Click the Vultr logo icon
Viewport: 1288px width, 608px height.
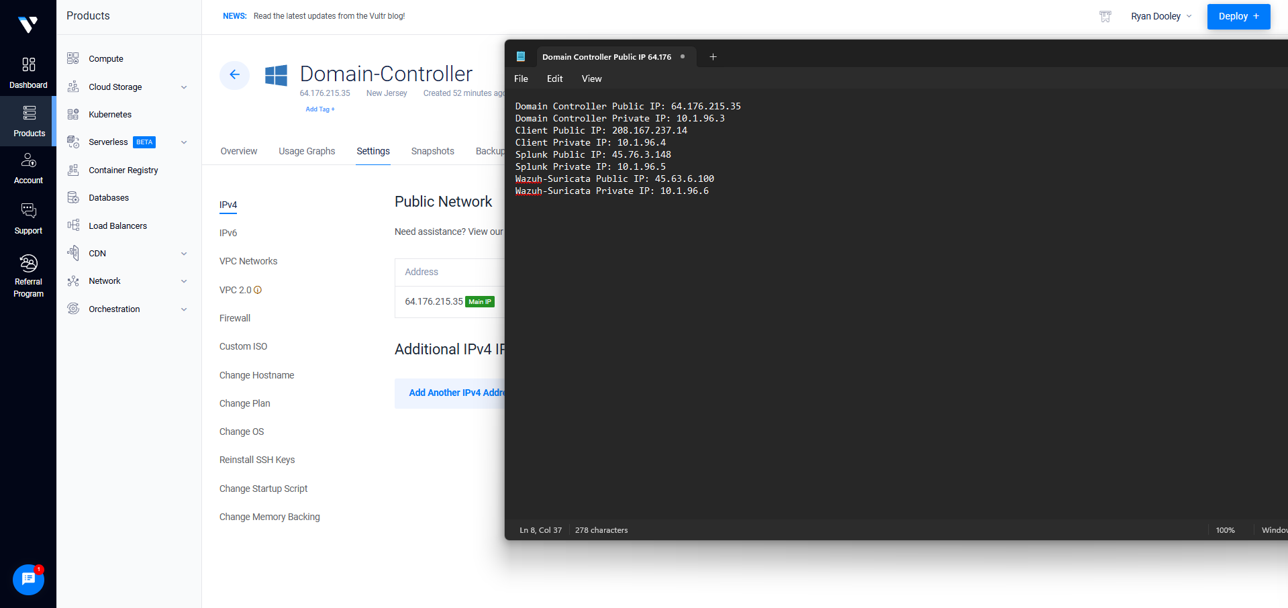coord(28,25)
